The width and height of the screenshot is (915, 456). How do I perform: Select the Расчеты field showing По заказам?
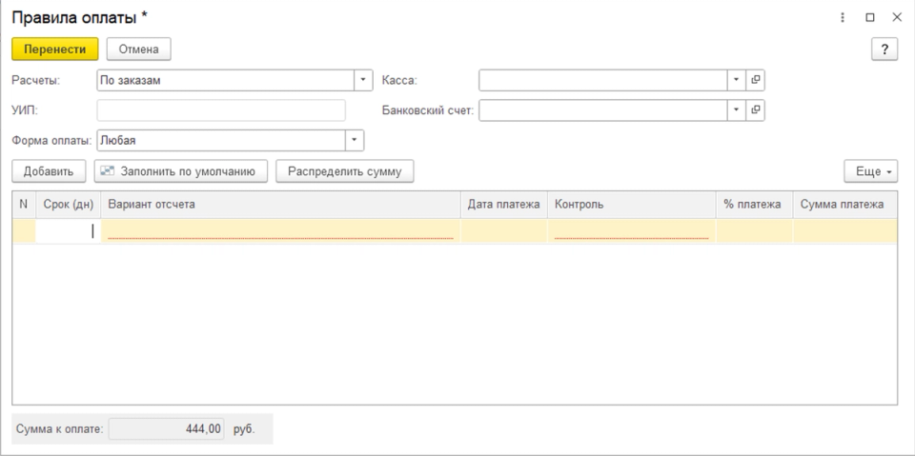[225, 81]
